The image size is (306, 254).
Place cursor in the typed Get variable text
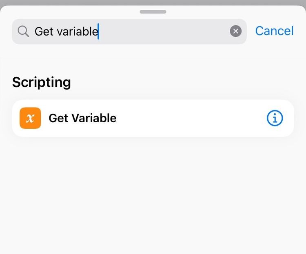pos(67,31)
